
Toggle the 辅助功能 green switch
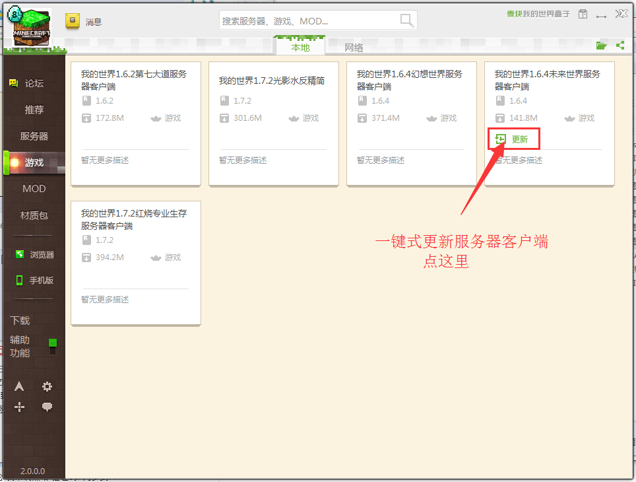pyautogui.click(x=53, y=343)
